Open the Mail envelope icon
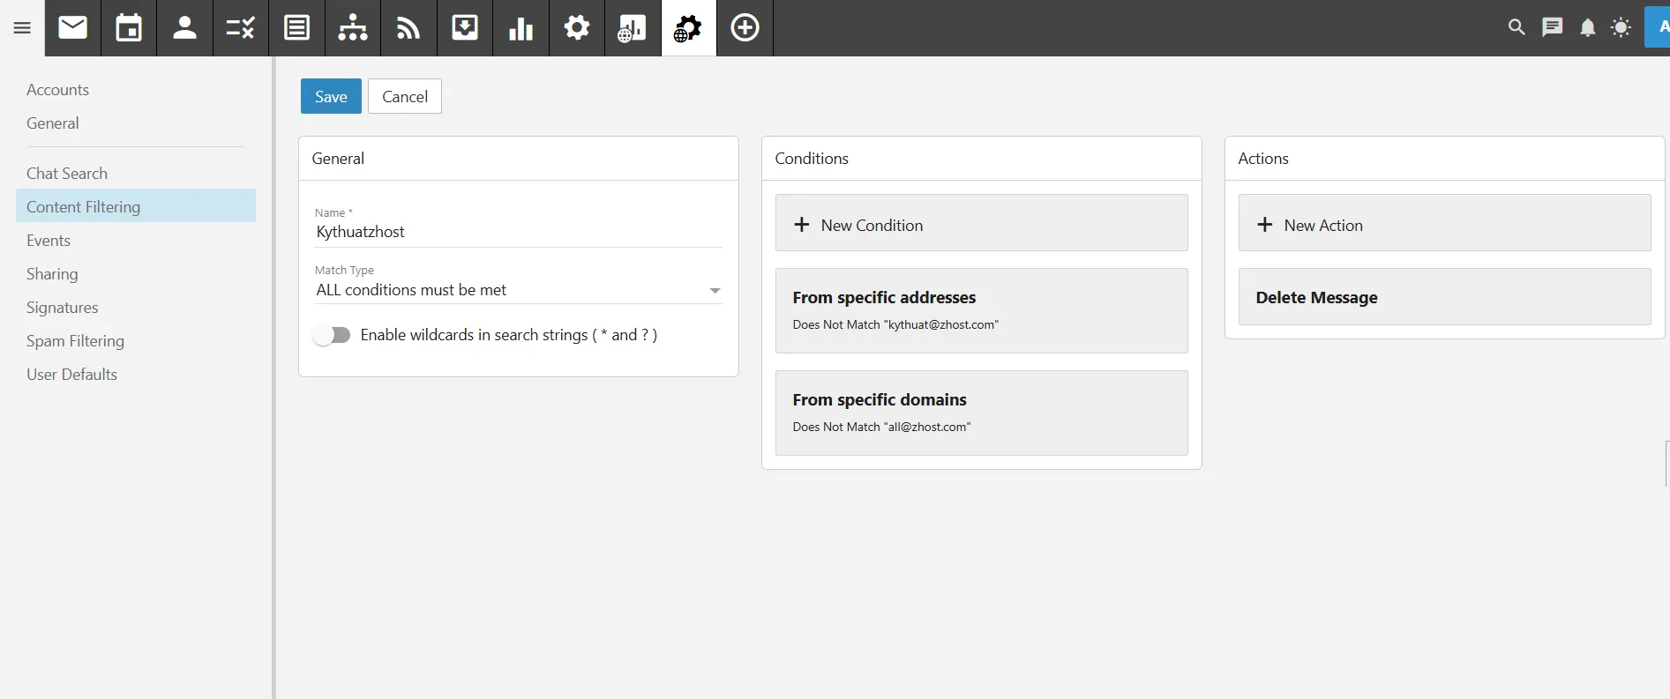Image resolution: width=1670 pixels, height=699 pixels. point(73,28)
